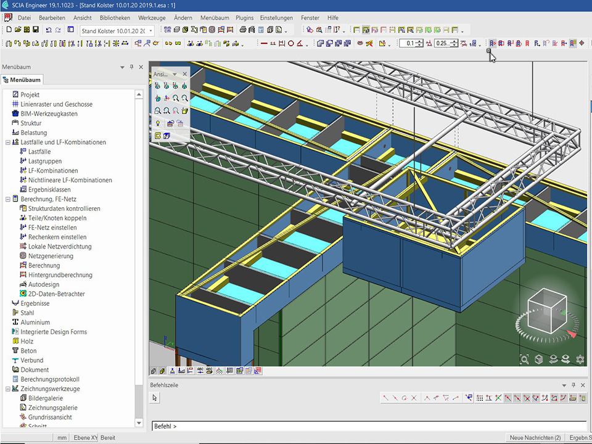Collapse the Berechnung, FE-Netz tree node
The image size is (592, 444).
[x=7, y=199]
